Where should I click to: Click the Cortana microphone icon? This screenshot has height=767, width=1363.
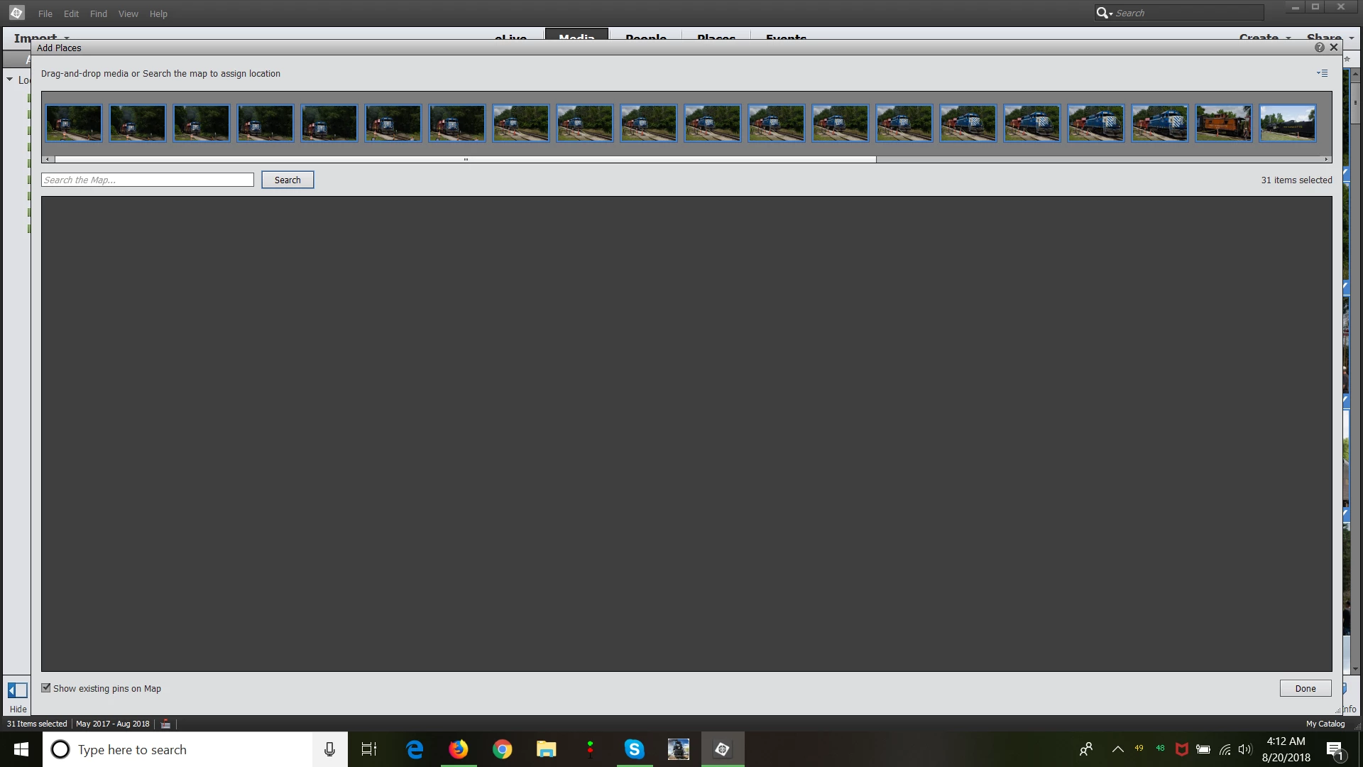pos(329,749)
